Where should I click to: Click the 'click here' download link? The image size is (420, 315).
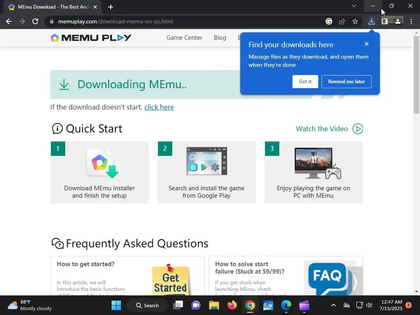[159, 107]
